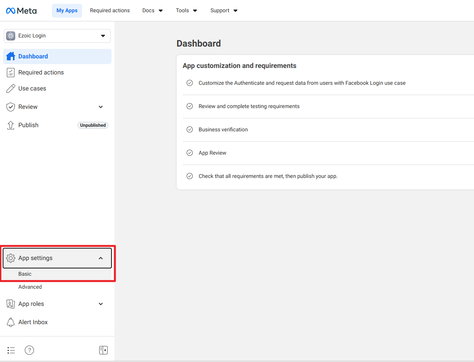Click the Meta logo
The width and height of the screenshot is (474, 362).
coord(21,11)
